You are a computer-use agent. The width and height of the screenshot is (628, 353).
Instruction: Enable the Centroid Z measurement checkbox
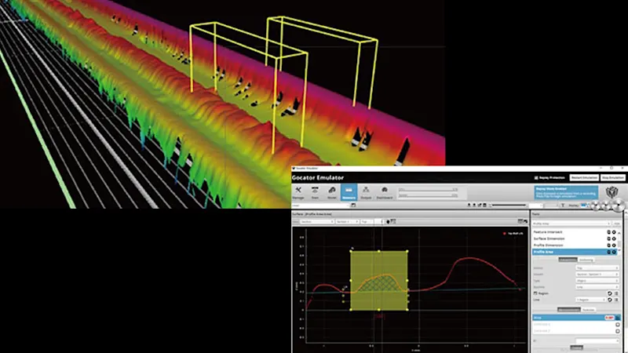click(x=617, y=330)
